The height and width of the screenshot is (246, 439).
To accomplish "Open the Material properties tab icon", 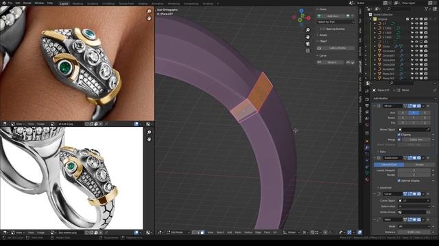I will coord(367,180).
